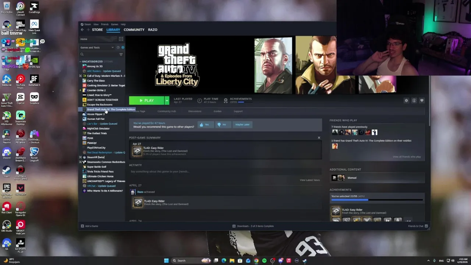Open the game's Support link
The width and height of the screenshot is (471, 265).
pos(238,111)
